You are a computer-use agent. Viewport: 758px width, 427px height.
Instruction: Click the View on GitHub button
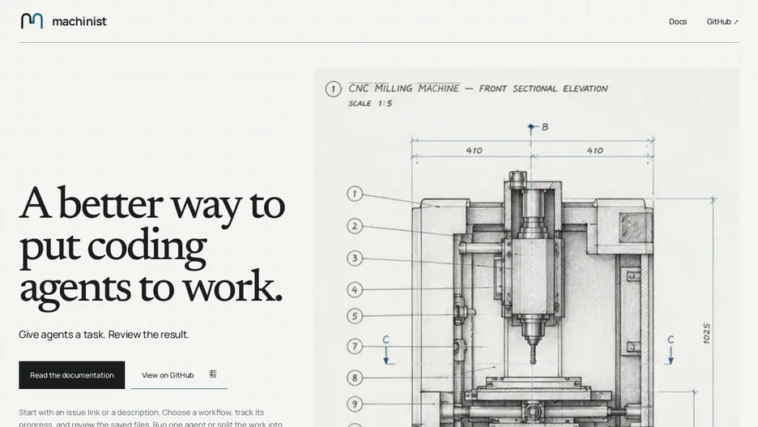click(179, 375)
